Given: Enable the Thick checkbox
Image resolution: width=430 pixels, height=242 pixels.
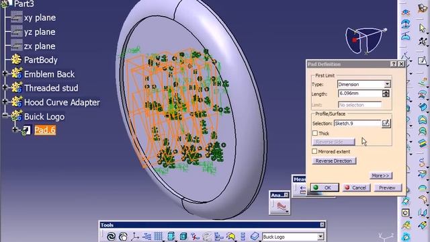Looking at the screenshot, I should [x=315, y=133].
